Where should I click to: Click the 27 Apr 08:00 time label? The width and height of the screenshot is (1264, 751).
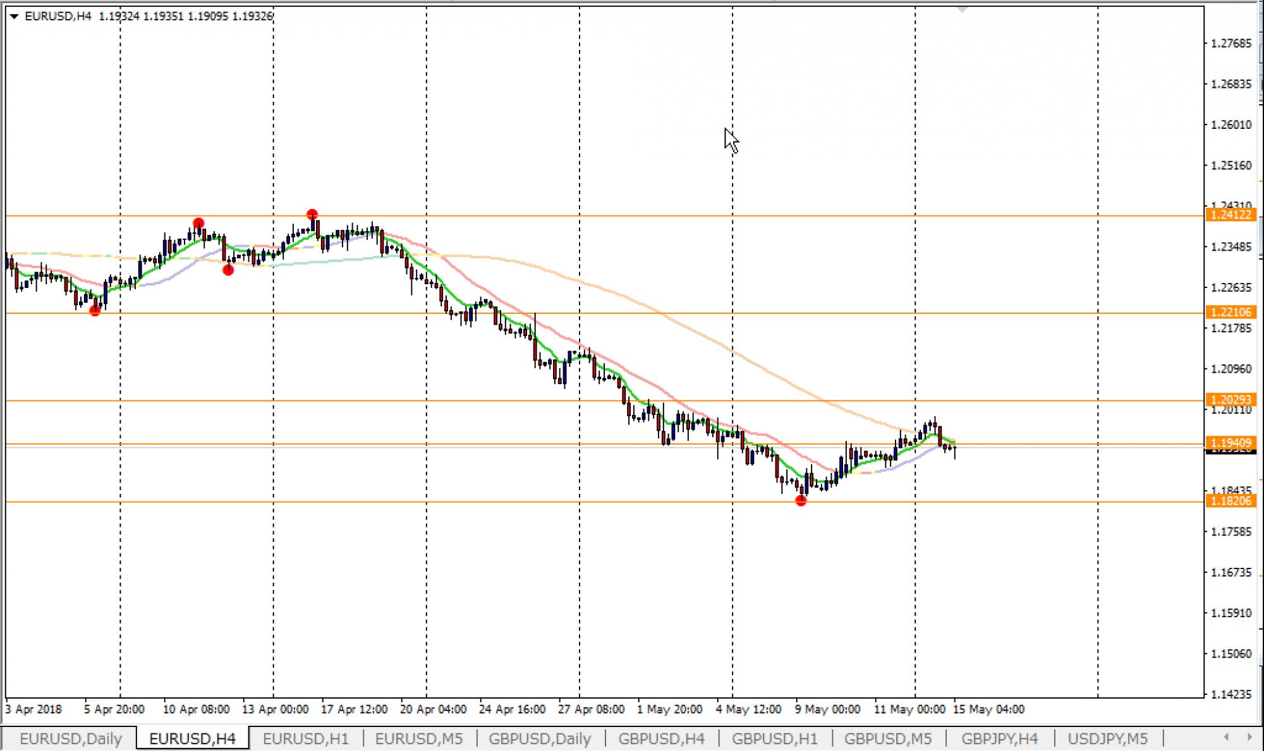(x=591, y=709)
